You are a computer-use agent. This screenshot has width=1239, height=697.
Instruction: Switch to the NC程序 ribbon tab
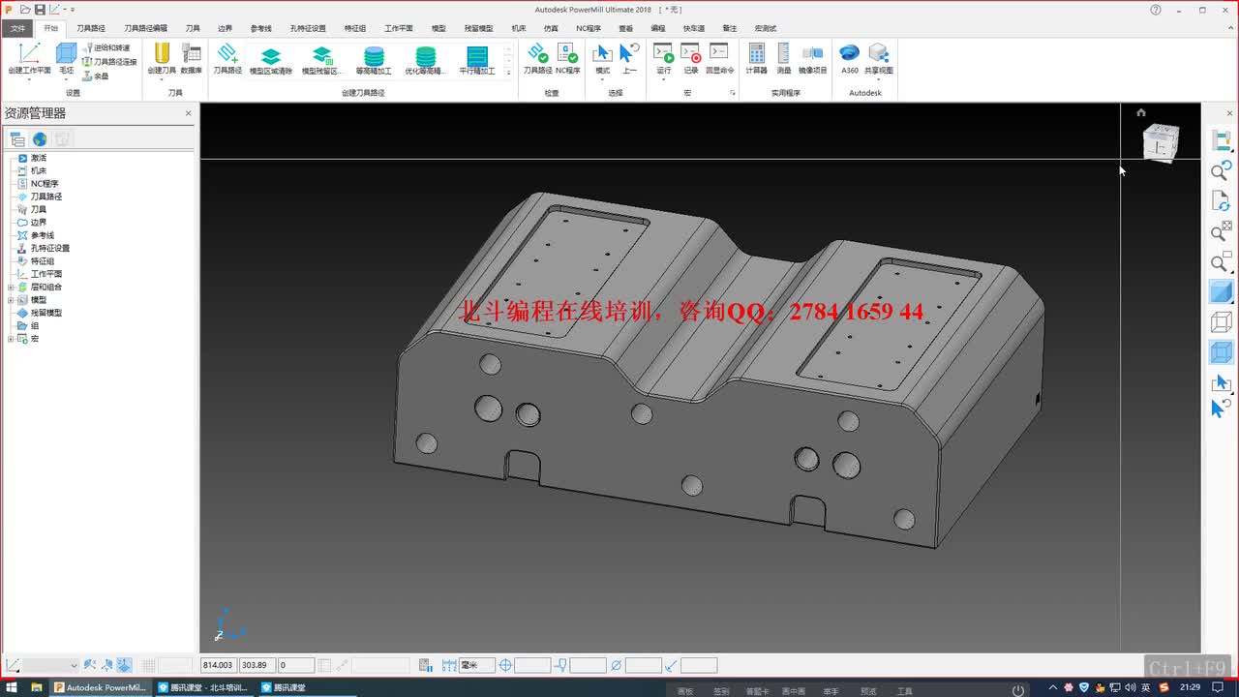tap(588, 29)
